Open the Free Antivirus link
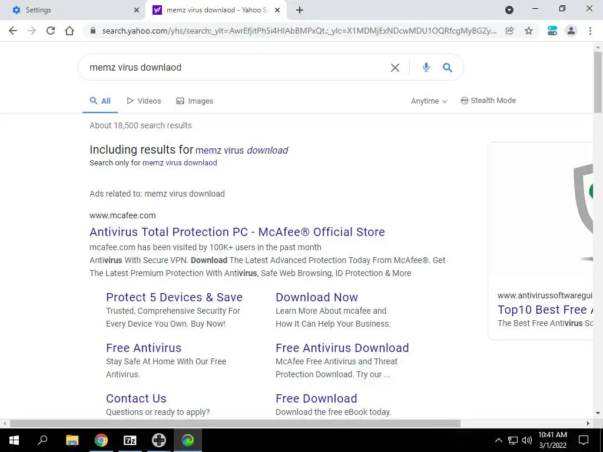This screenshot has height=452, width=603. click(144, 348)
